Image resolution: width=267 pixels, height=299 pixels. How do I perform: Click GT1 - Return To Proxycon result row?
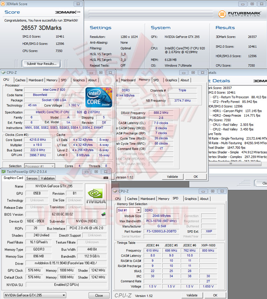point(239,97)
